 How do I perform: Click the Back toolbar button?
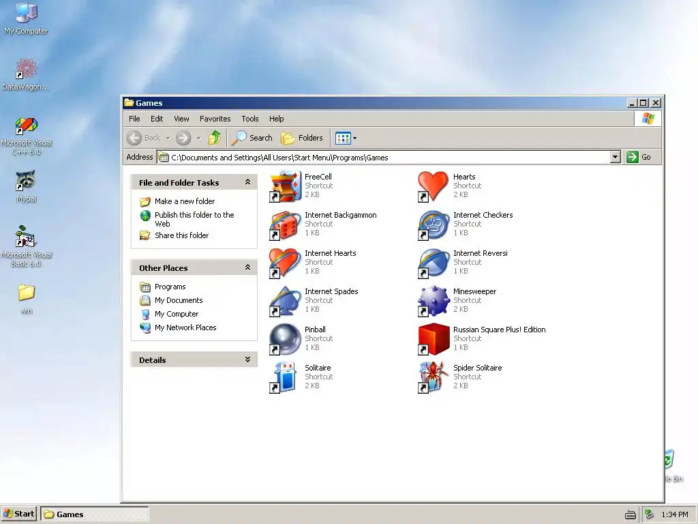(143, 138)
